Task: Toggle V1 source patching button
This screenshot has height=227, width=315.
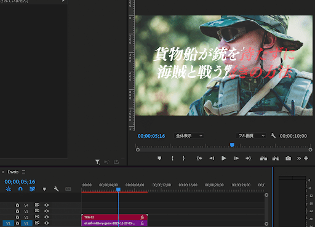Action: (x=8, y=223)
